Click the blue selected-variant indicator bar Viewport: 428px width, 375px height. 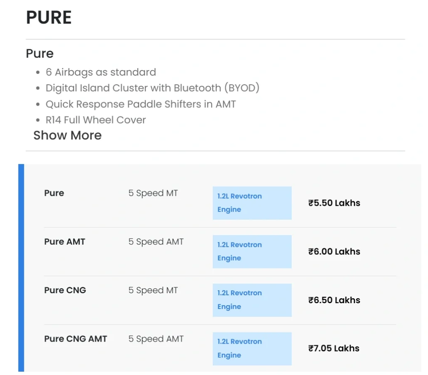[x=21, y=268]
